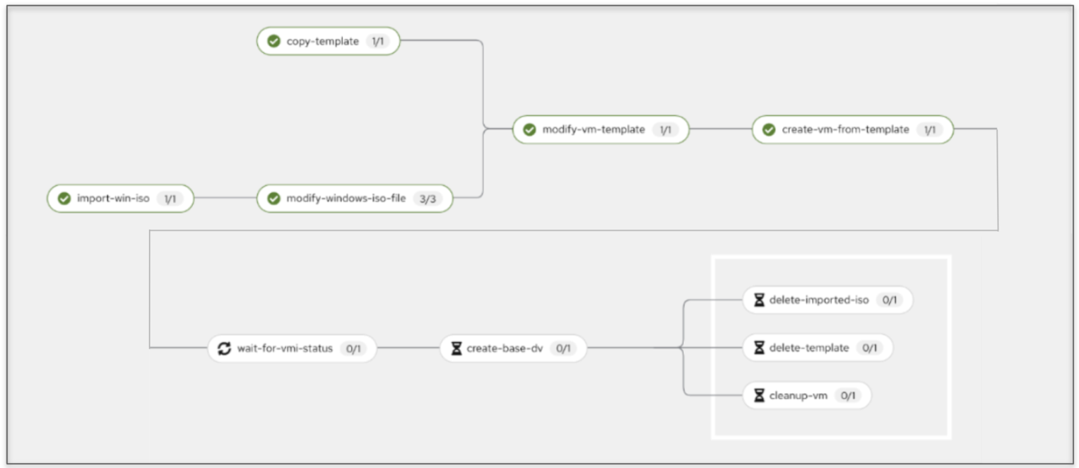The image size is (1079, 468).
Task: Click the hourglass icon on cleanup-vm
Action: coord(759,396)
